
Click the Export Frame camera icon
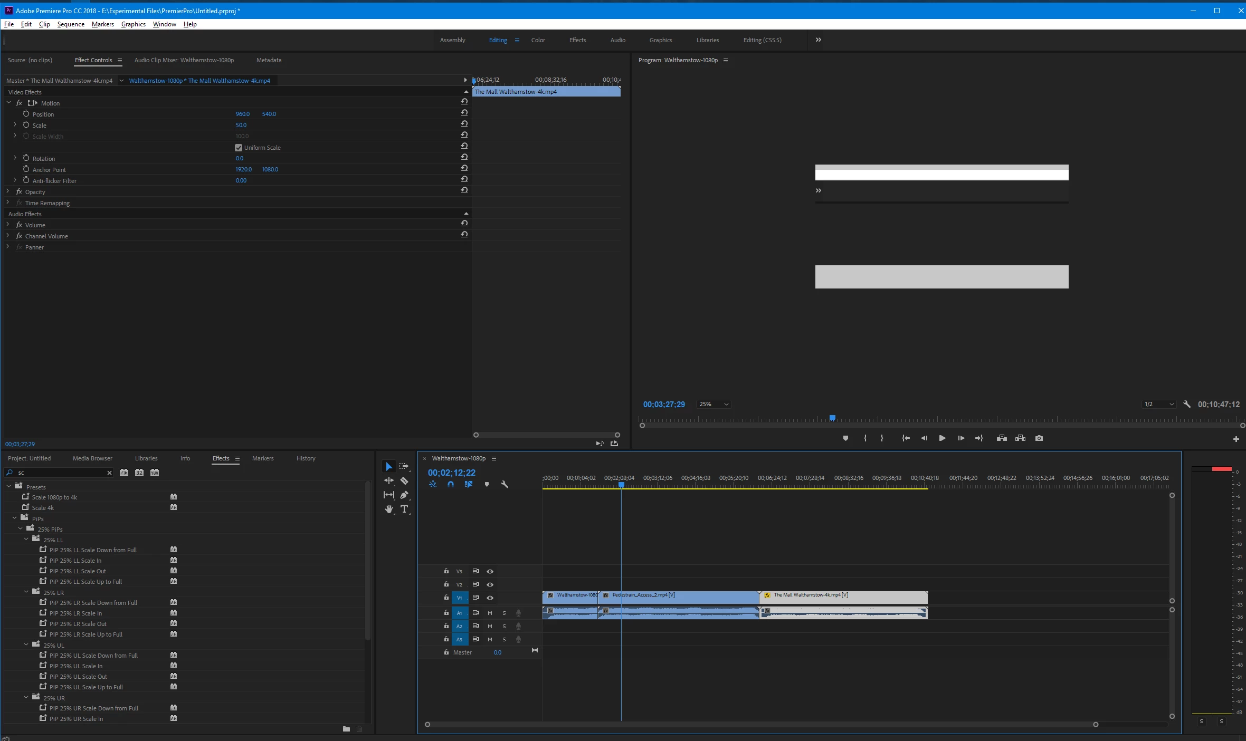click(1039, 438)
